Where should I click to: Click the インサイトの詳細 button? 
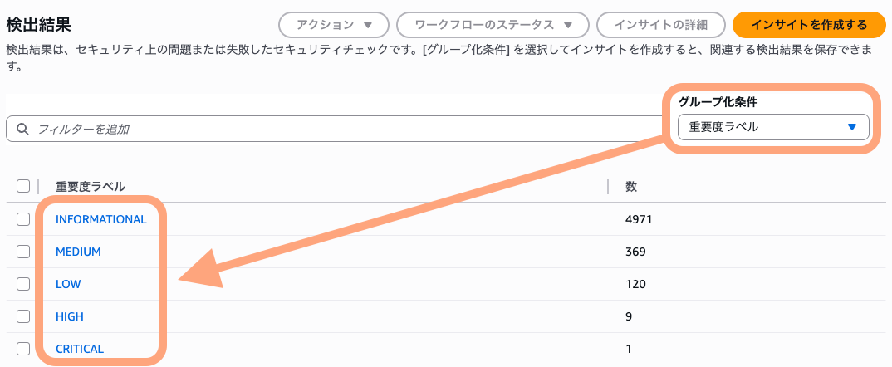661,25
